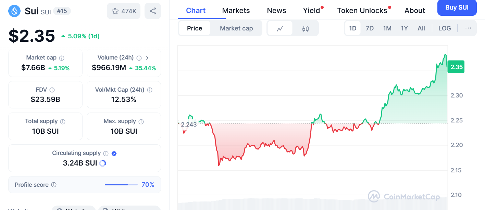Screen dimensions: 485x210
Task: Open Volume (24h) info icon
Action: [x=139, y=58]
